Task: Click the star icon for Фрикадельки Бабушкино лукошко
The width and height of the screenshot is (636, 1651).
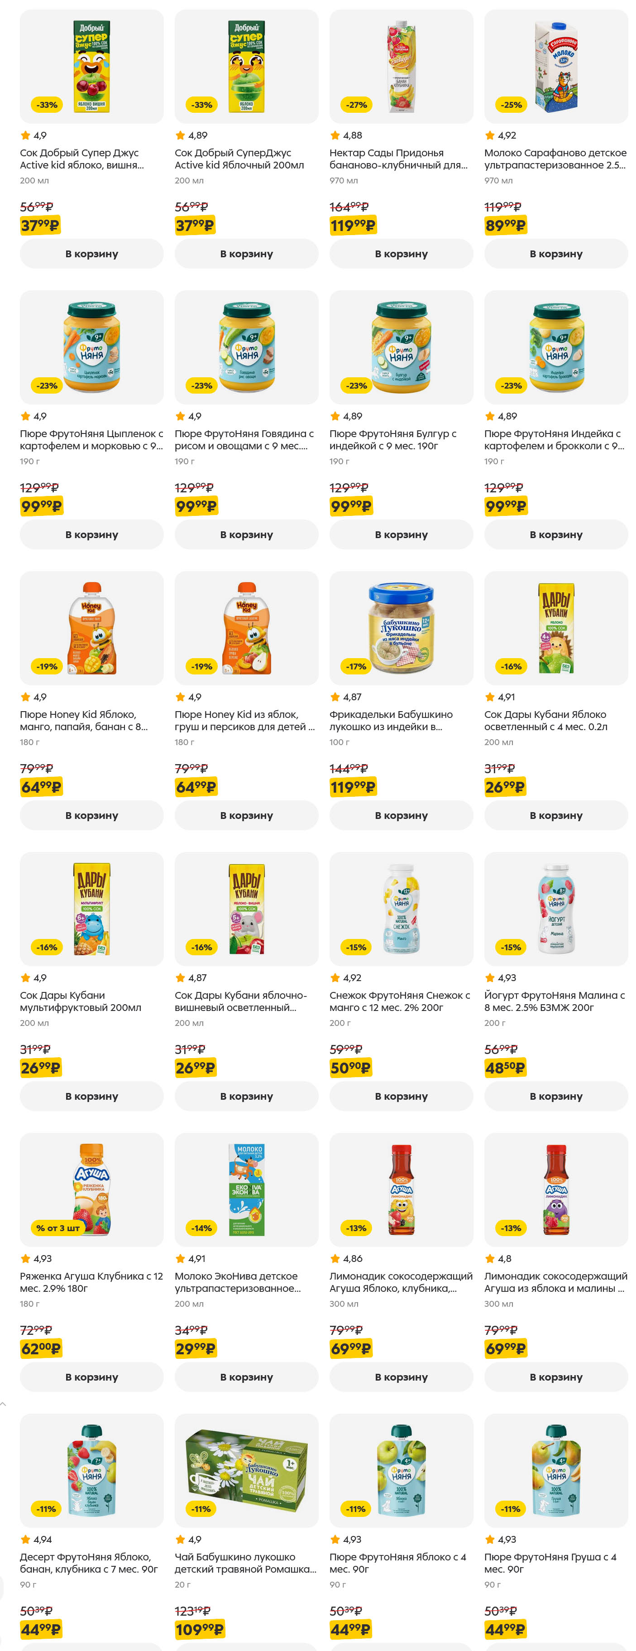Action: click(335, 697)
